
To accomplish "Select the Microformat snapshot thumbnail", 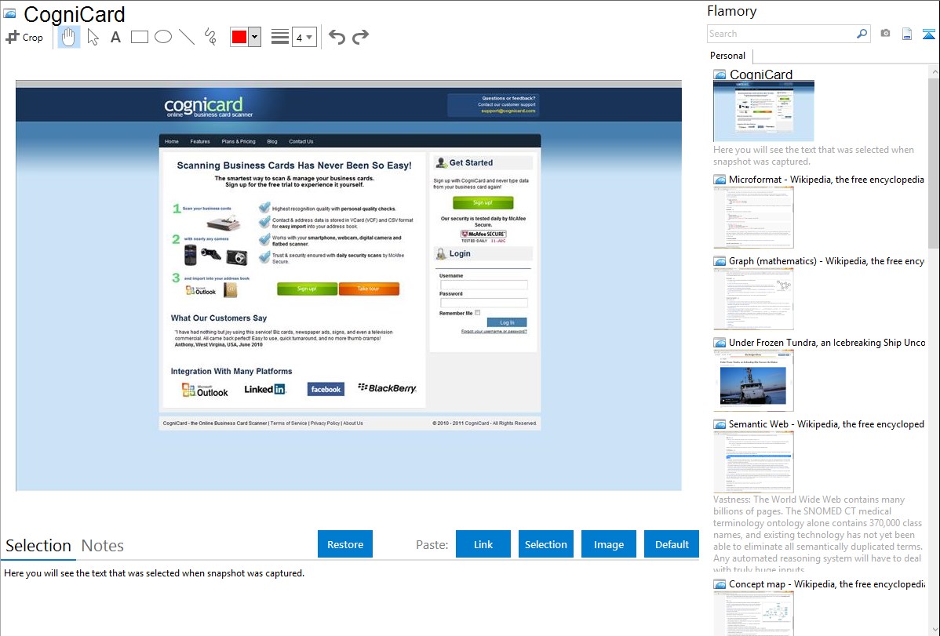I will [x=753, y=217].
